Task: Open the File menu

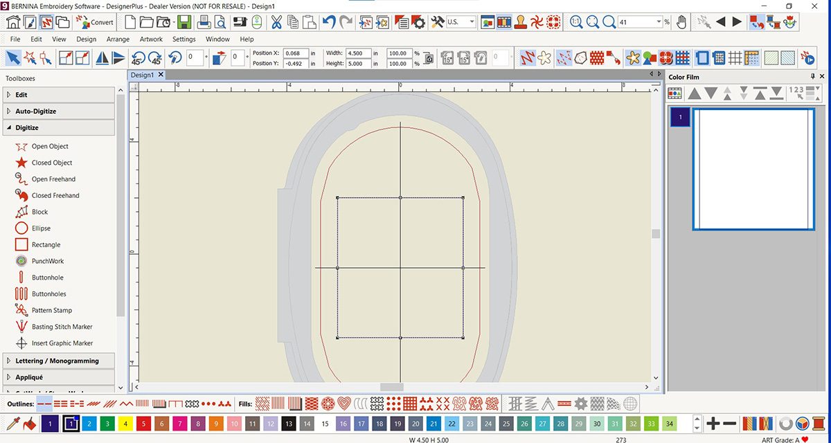Action: click(x=15, y=39)
